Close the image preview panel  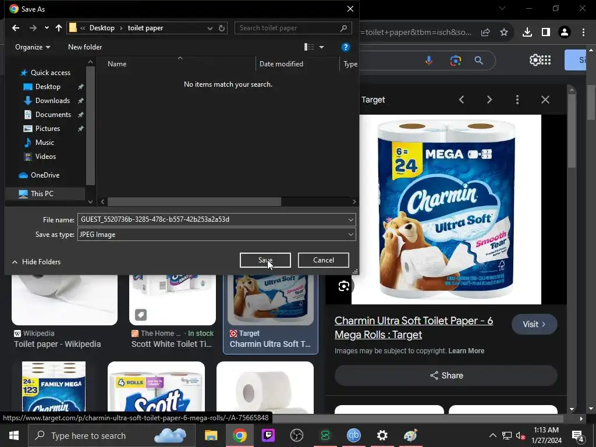tap(545, 100)
